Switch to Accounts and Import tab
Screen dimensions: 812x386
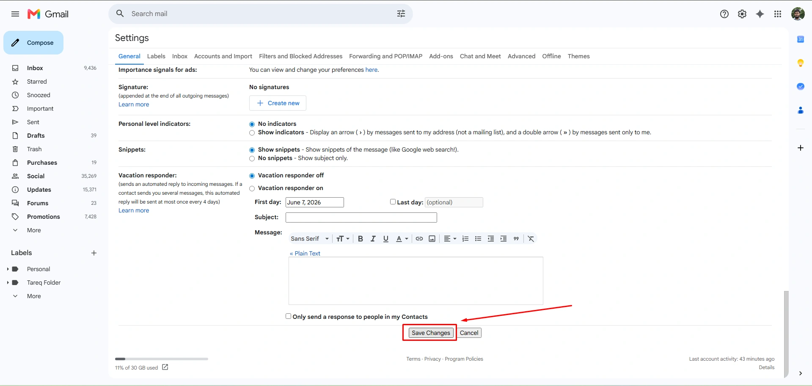tap(223, 56)
